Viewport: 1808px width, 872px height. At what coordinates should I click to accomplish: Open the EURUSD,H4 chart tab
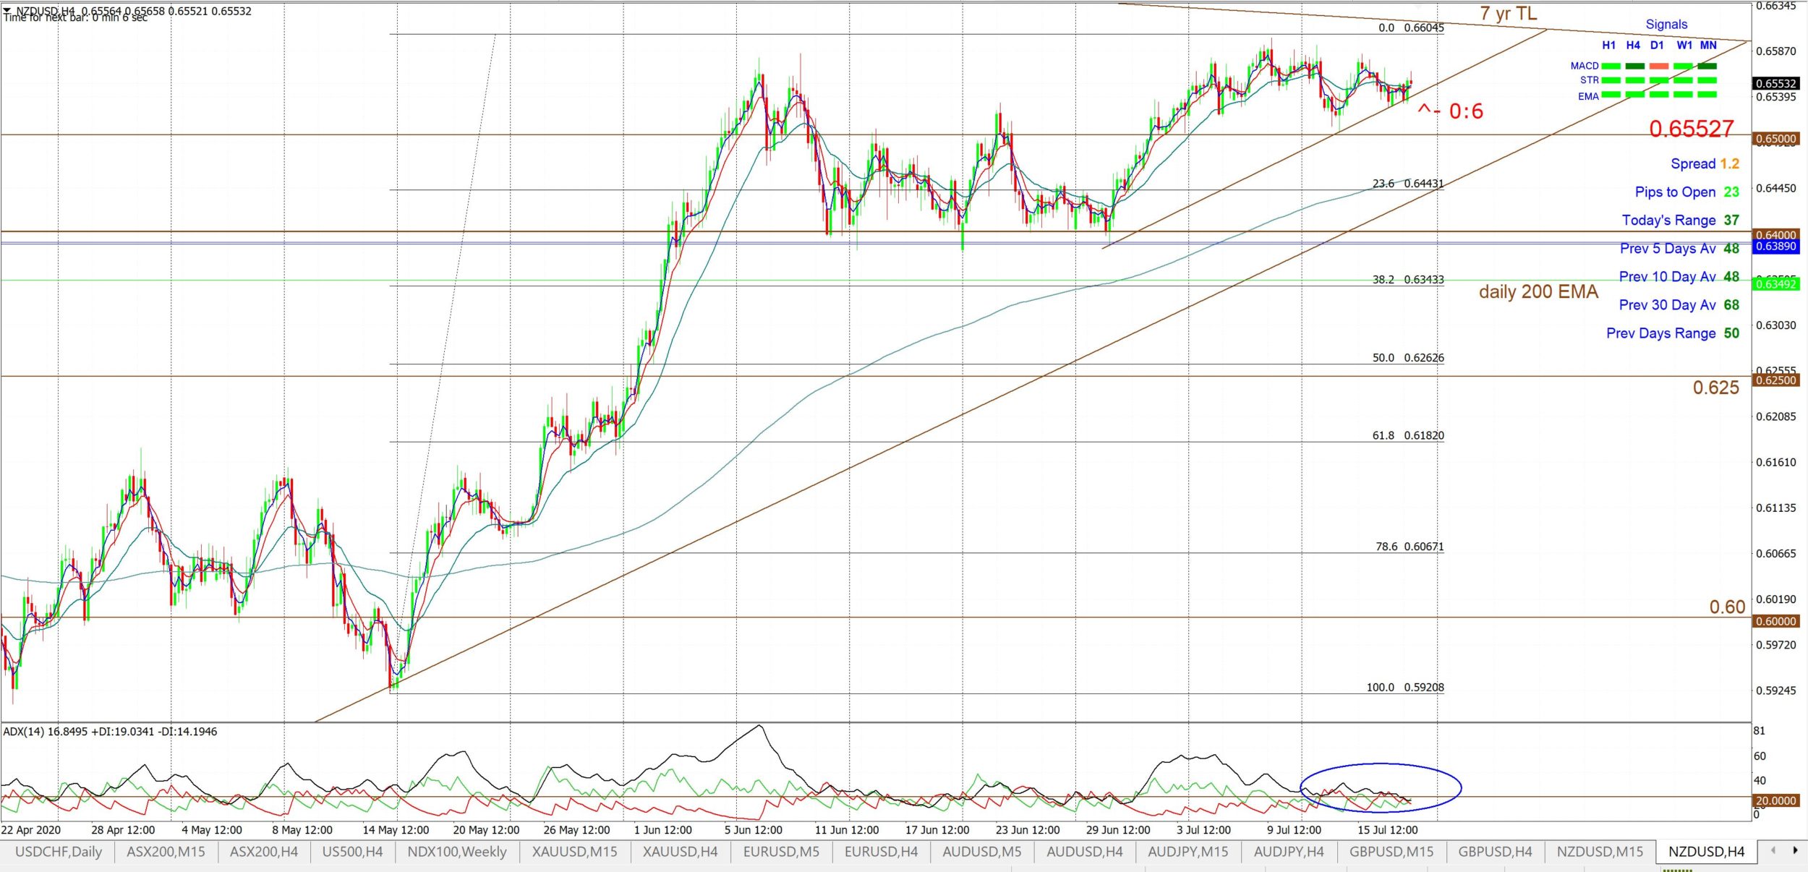pos(882,852)
